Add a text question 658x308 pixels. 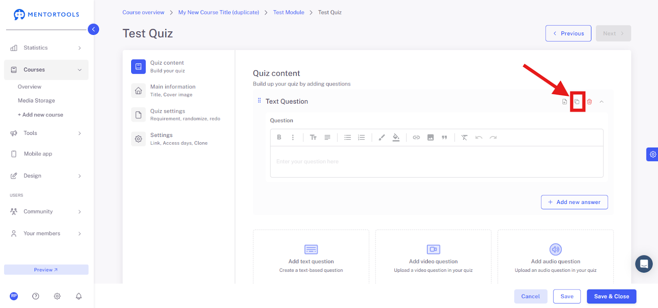pyautogui.click(x=311, y=257)
